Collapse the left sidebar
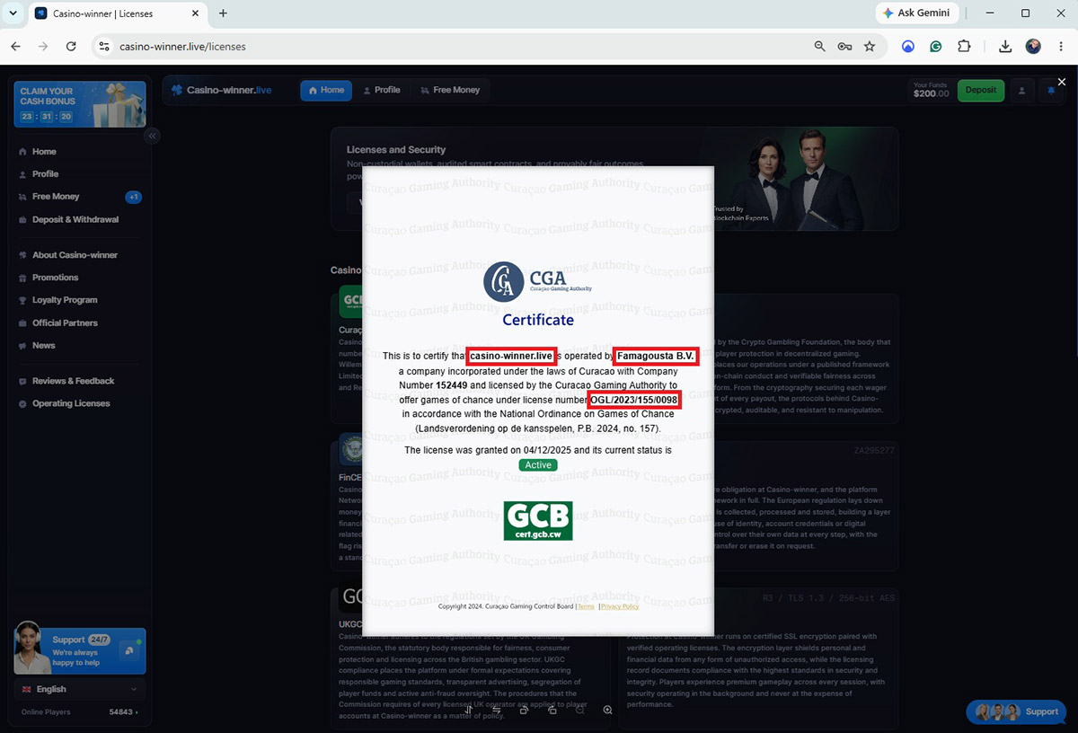Image resolution: width=1078 pixels, height=733 pixels. tap(153, 136)
